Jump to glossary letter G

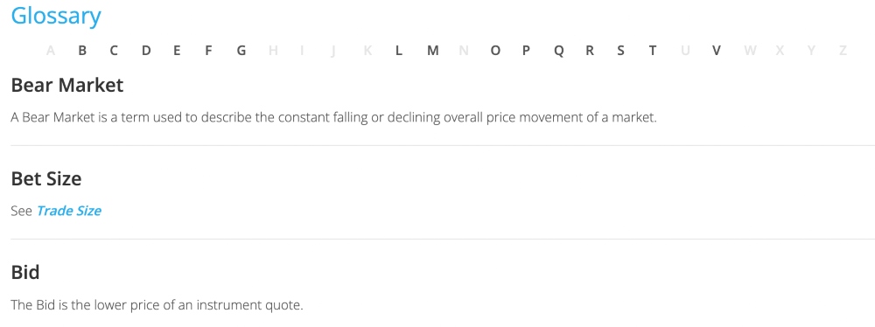coord(241,51)
